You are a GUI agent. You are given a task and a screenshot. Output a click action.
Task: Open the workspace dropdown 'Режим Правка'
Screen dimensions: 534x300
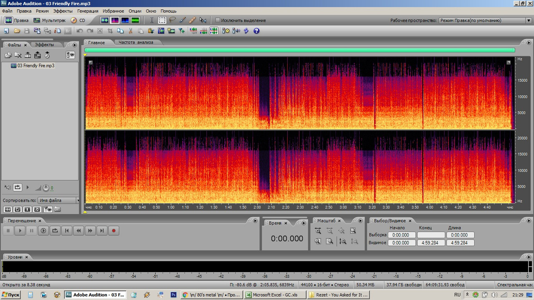point(485,20)
